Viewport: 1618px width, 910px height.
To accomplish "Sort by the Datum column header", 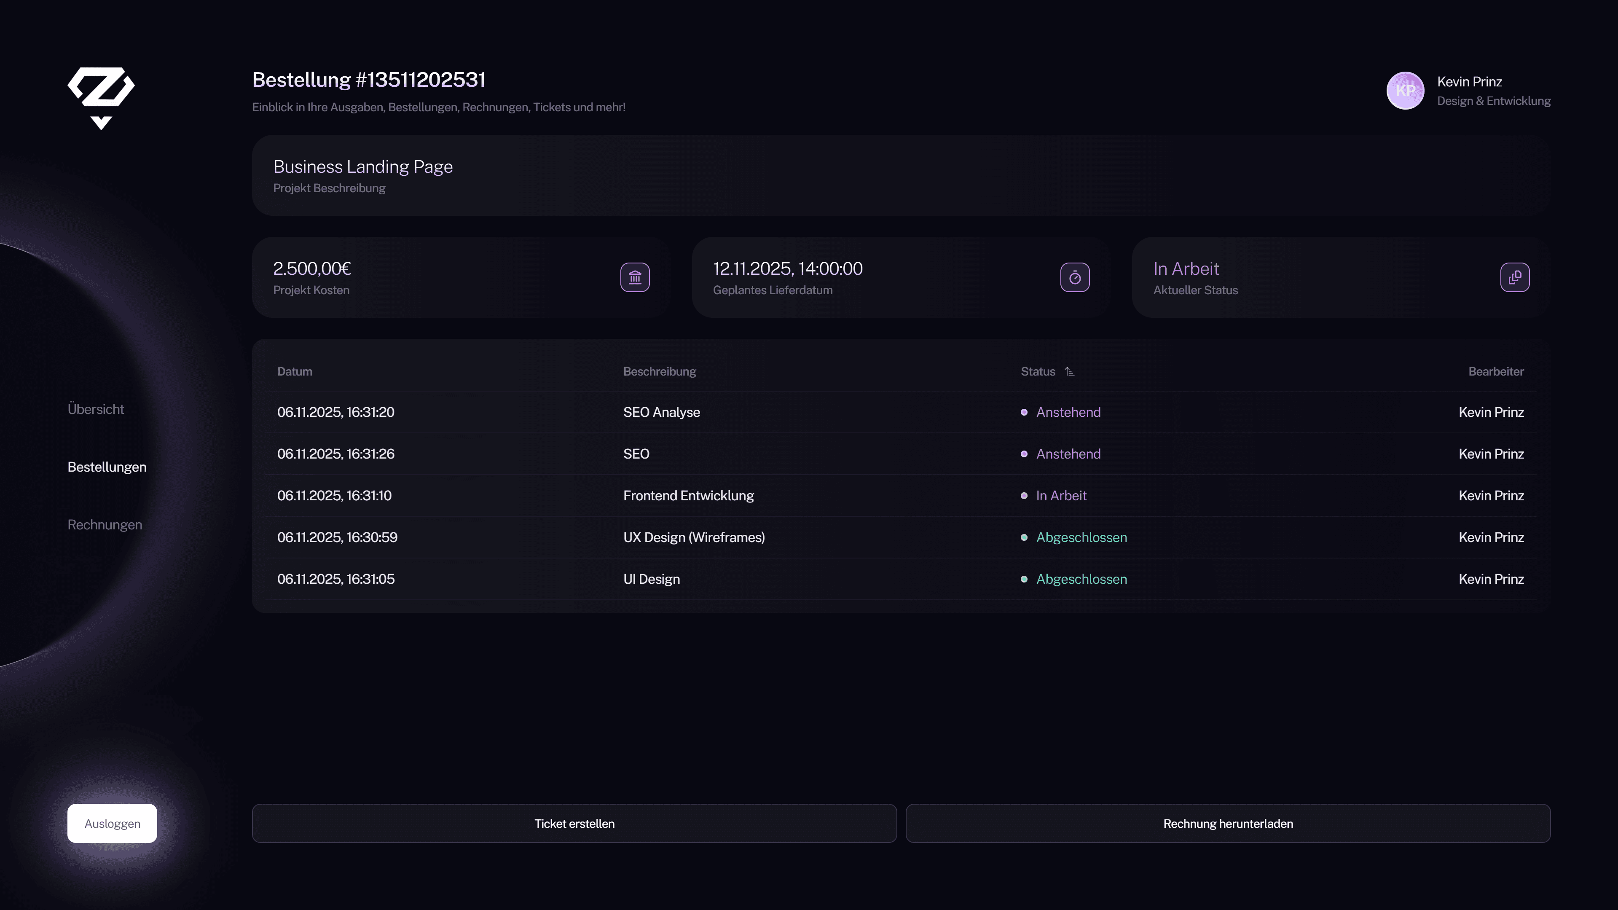I will pos(295,372).
